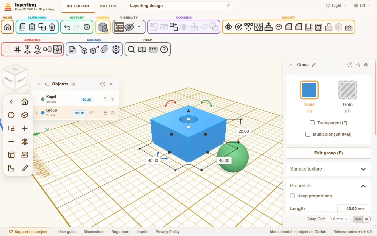Image resolution: width=377 pixels, height=236 pixels.
Task: Undo the last action
Action: (x=67, y=27)
